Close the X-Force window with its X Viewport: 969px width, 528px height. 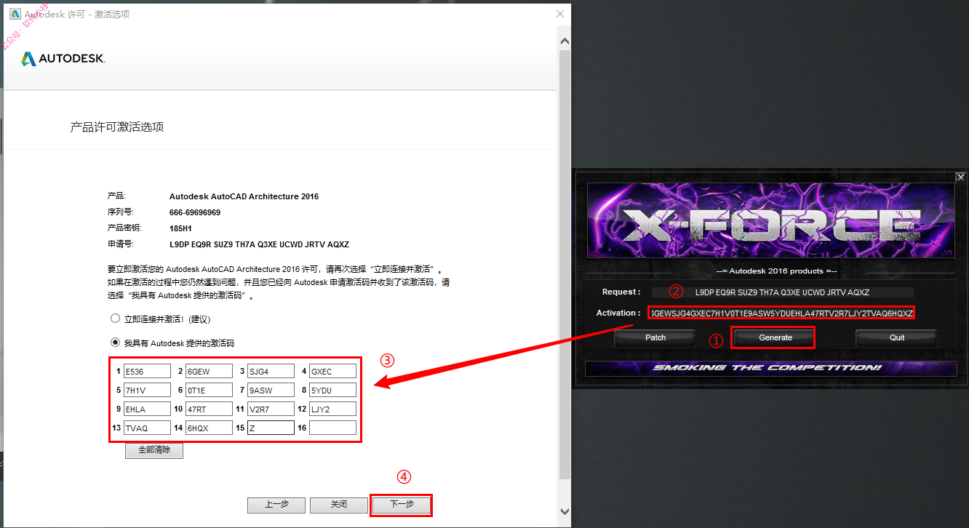(x=960, y=177)
